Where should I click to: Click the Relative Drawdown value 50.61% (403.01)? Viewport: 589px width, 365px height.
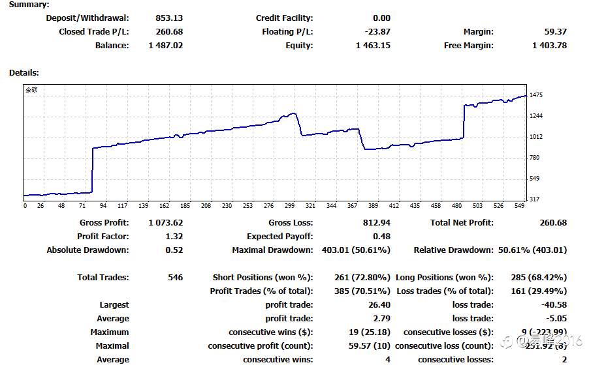coord(532,250)
